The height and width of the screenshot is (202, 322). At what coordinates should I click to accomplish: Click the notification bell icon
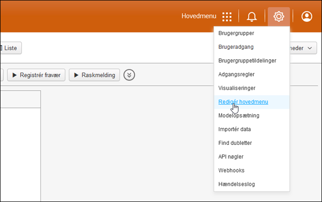(x=252, y=17)
